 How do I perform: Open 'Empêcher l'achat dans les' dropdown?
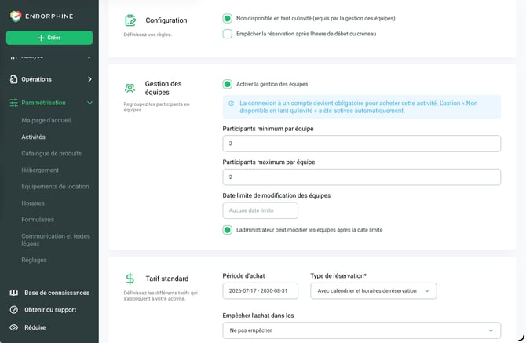362,330
